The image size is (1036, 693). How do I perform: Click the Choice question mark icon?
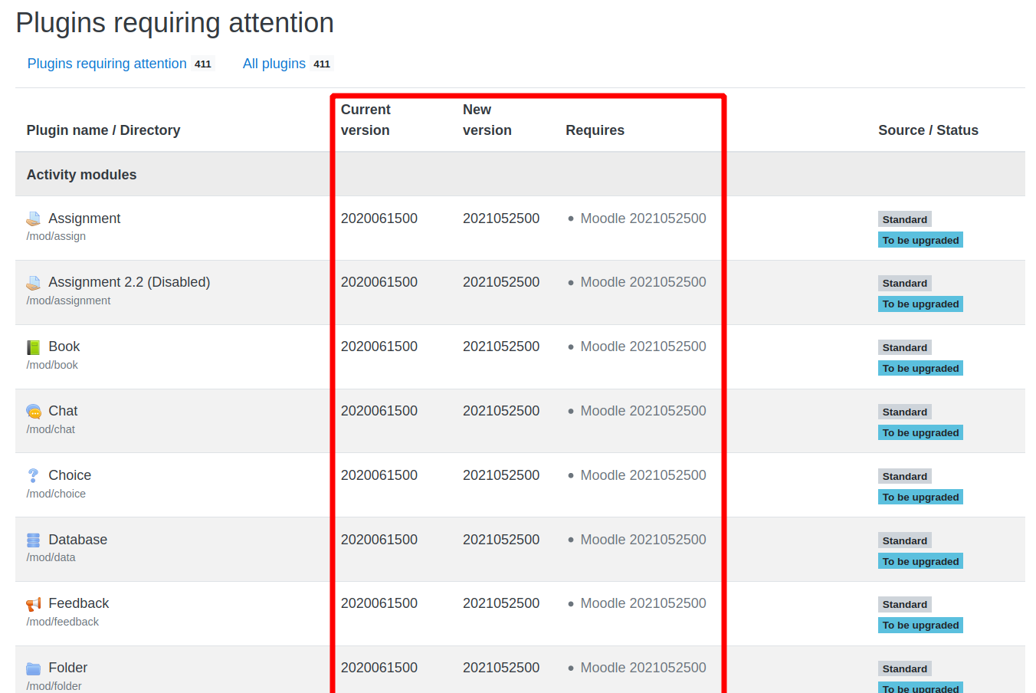coord(34,476)
